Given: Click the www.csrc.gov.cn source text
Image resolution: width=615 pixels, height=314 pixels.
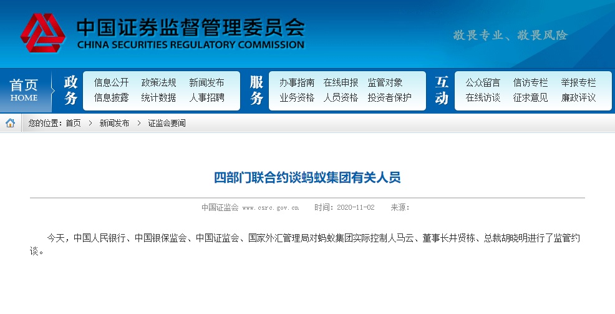Looking at the screenshot, I should [271, 208].
